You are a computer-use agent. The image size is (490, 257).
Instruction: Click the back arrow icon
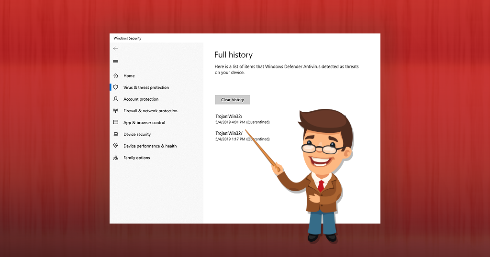pos(115,49)
